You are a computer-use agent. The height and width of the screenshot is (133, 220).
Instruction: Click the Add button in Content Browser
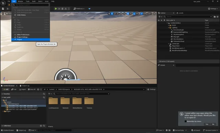point(6,89)
